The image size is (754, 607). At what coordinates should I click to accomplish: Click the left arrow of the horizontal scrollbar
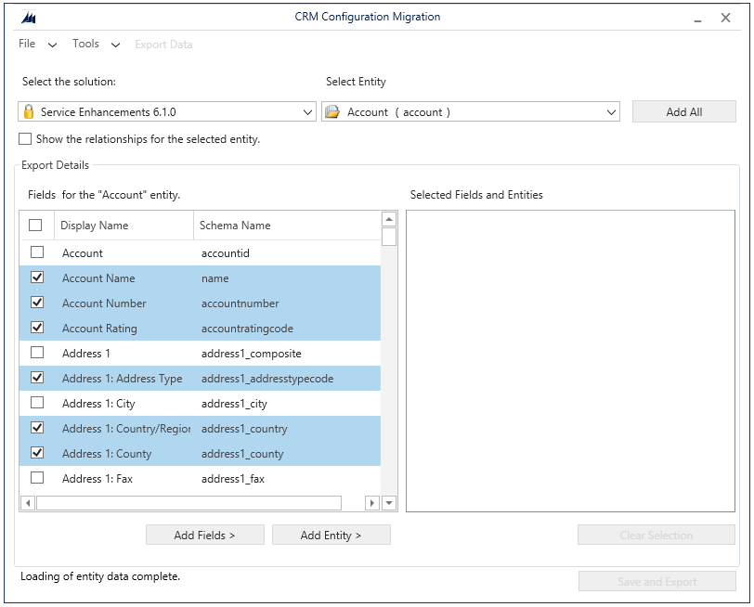click(27, 502)
